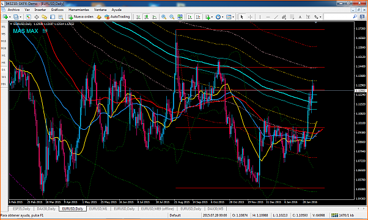368x220 pixels.
Task: Expand the Periods dropdown arrow
Action: pos(223,17)
